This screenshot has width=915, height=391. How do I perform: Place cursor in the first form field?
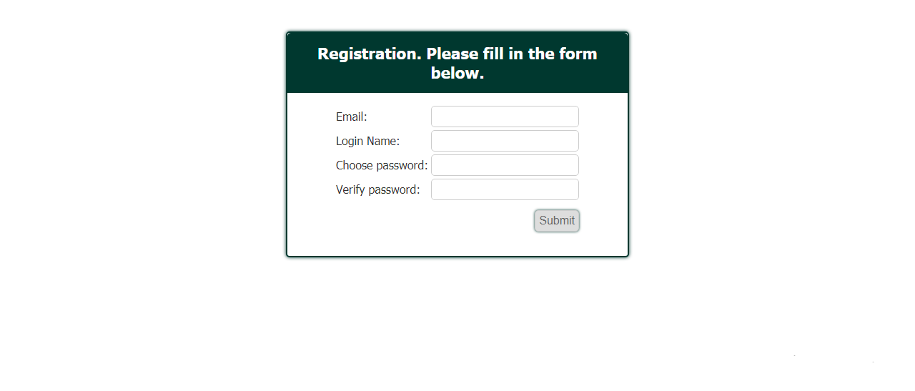[505, 117]
